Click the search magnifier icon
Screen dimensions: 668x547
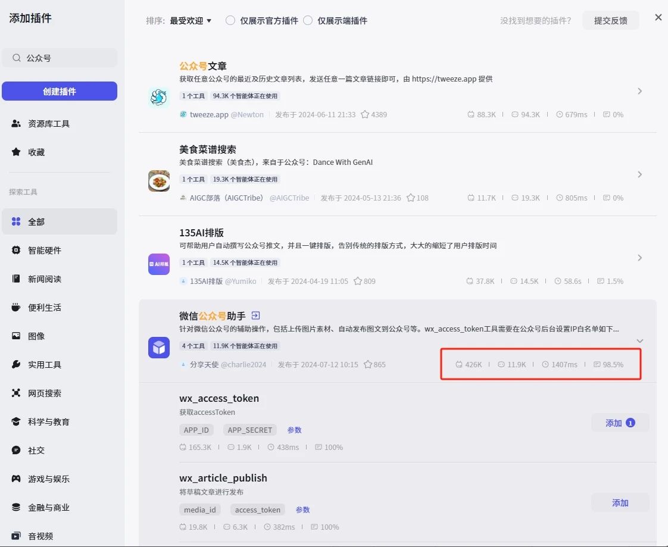click(x=17, y=58)
